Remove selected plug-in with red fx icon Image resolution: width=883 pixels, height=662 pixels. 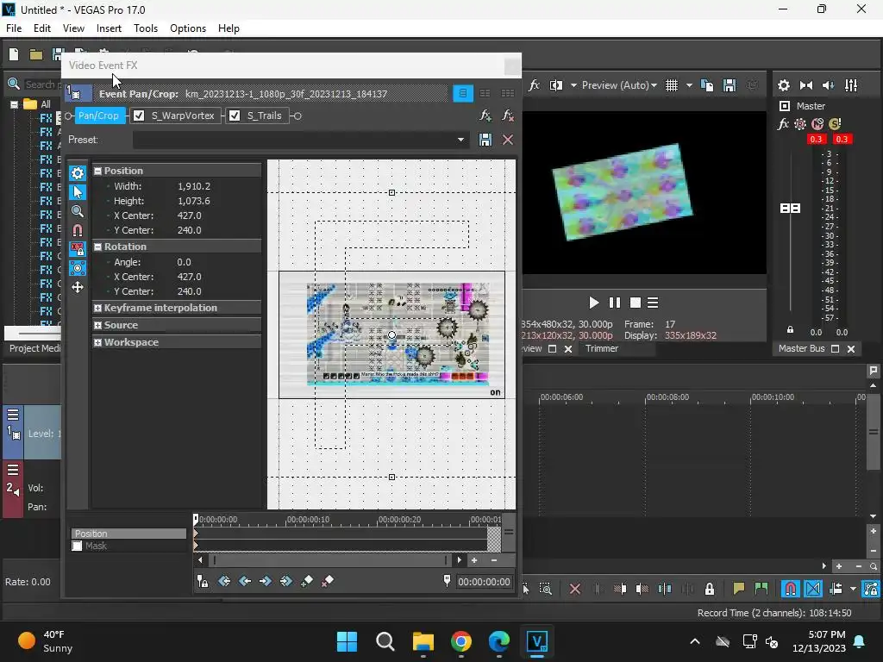(x=507, y=116)
